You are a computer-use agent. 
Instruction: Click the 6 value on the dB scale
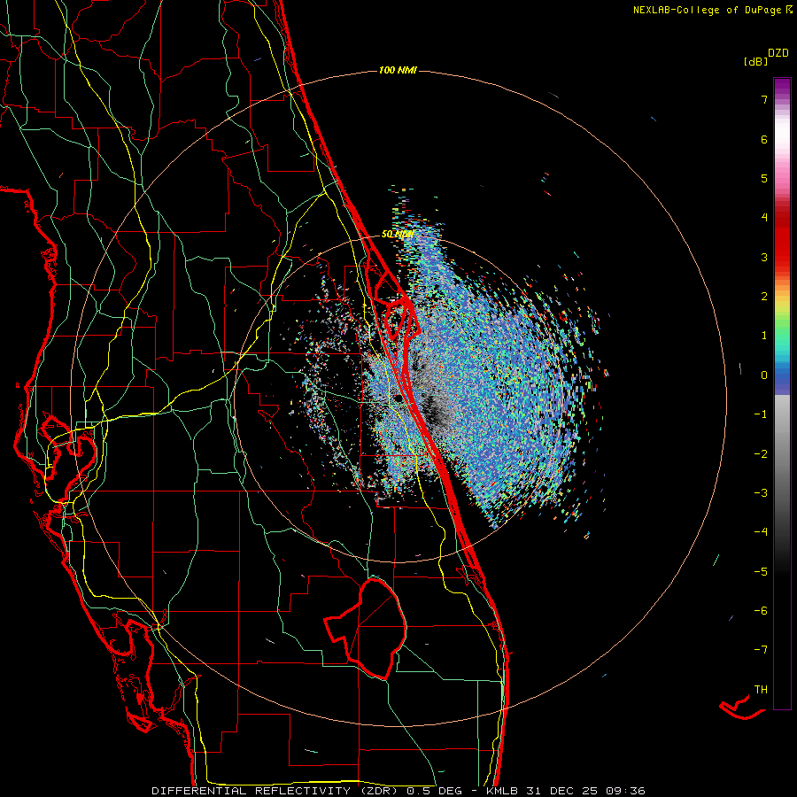pyautogui.click(x=764, y=139)
